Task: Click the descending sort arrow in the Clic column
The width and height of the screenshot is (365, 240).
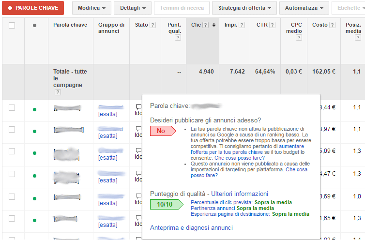Action: [x=214, y=25]
